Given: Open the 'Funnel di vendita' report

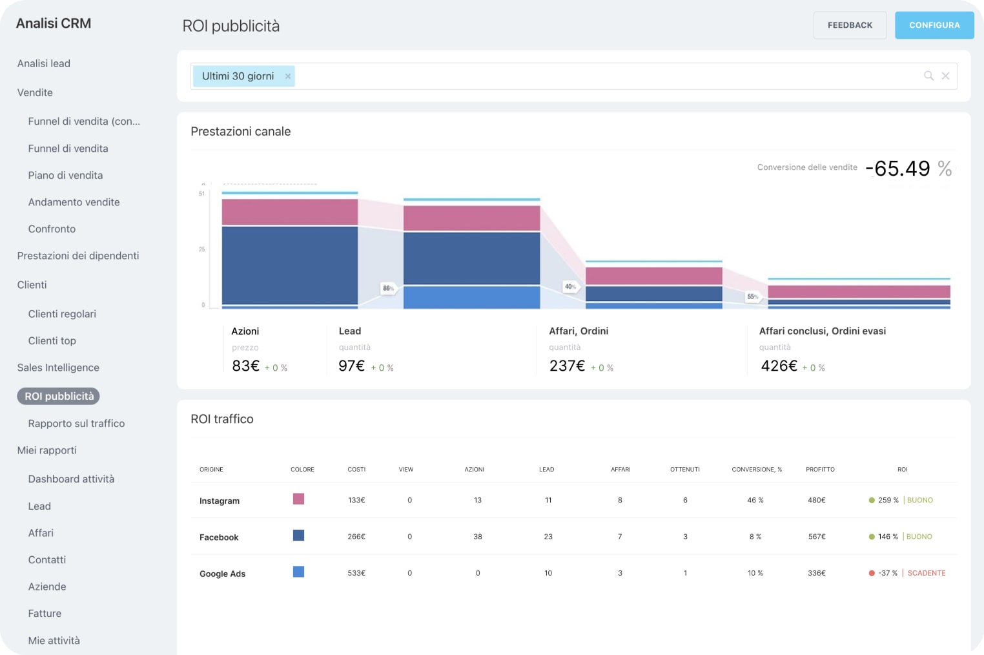Looking at the screenshot, I should point(68,149).
